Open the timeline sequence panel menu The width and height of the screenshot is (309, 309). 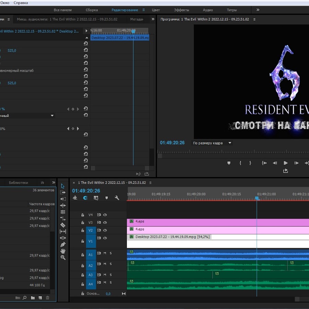(x=150, y=183)
